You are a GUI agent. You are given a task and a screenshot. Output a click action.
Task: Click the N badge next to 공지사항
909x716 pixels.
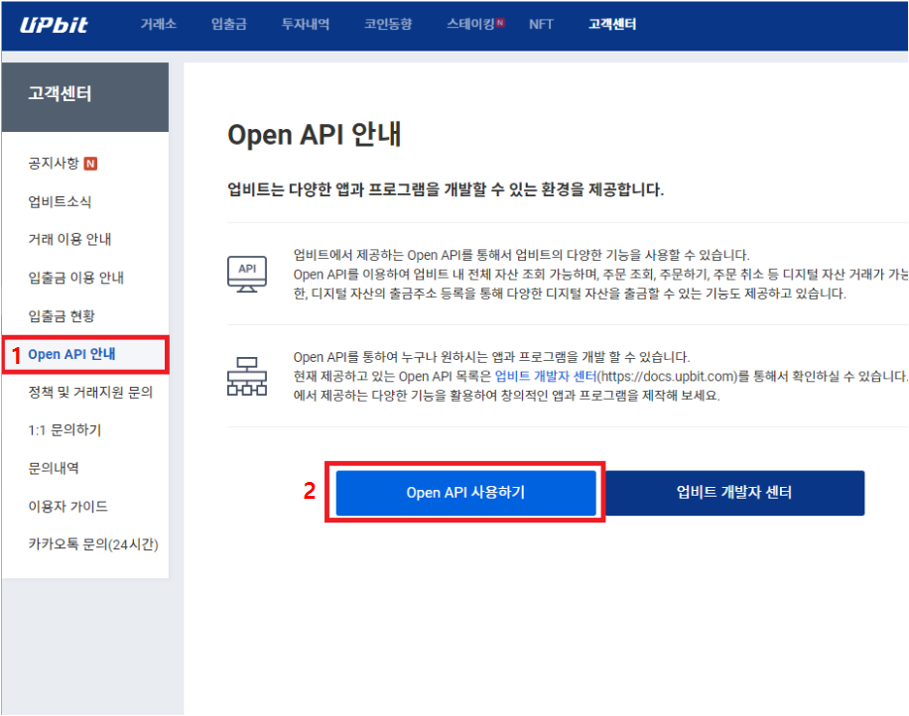pyautogui.click(x=90, y=164)
